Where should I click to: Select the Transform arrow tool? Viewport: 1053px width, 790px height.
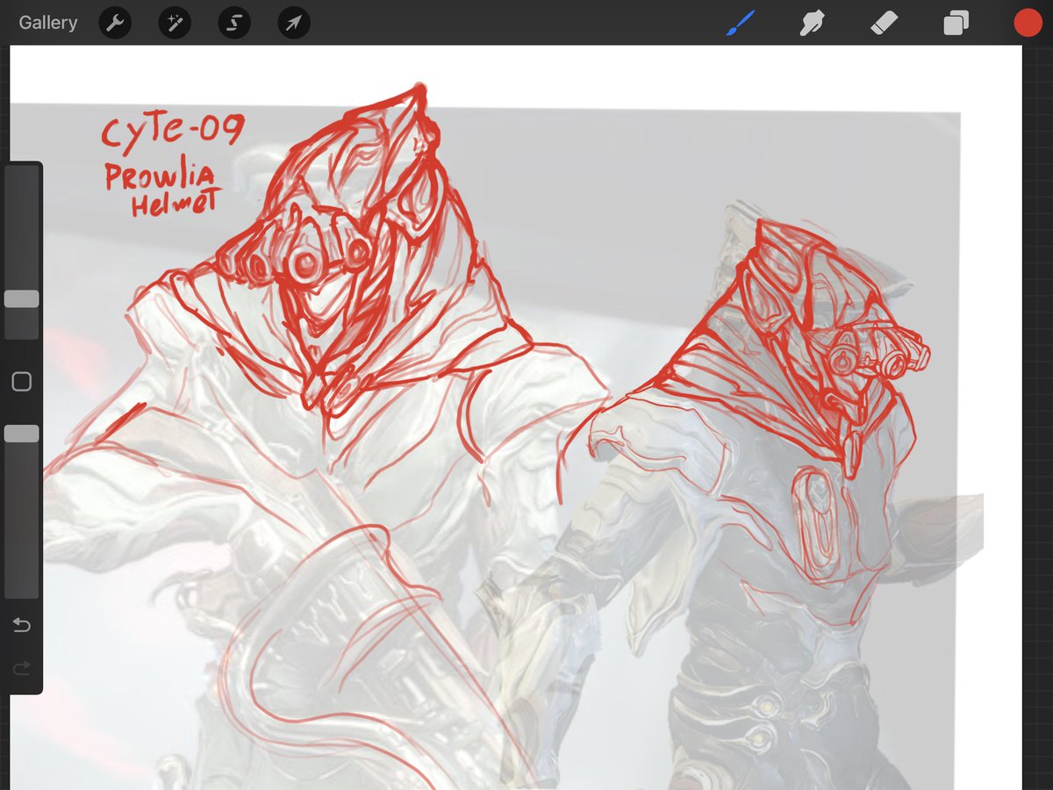click(293, 22)
